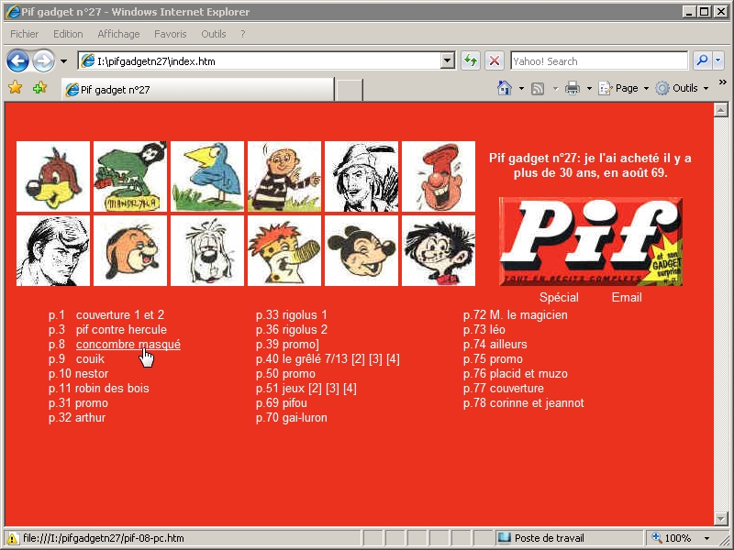Screen dimensions: 734x550
Task: Click the green Refresh button
Action: (x=471, y=60)
